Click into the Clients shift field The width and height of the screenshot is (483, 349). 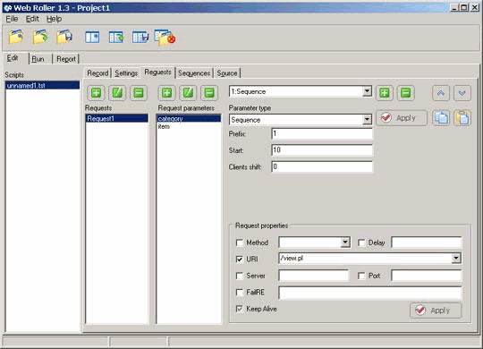point(322,166)
